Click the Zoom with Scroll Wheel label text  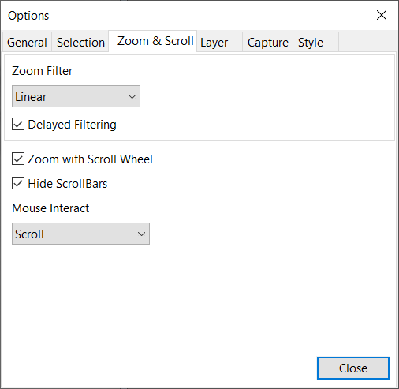(x=90, y=159)
